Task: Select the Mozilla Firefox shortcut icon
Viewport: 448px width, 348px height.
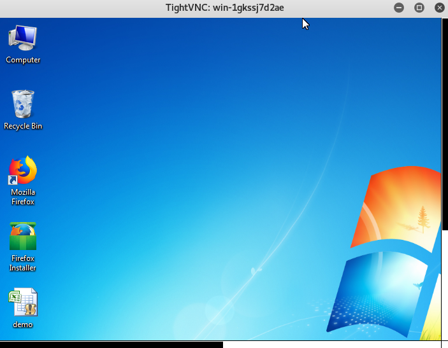Action: click(23, 170)
